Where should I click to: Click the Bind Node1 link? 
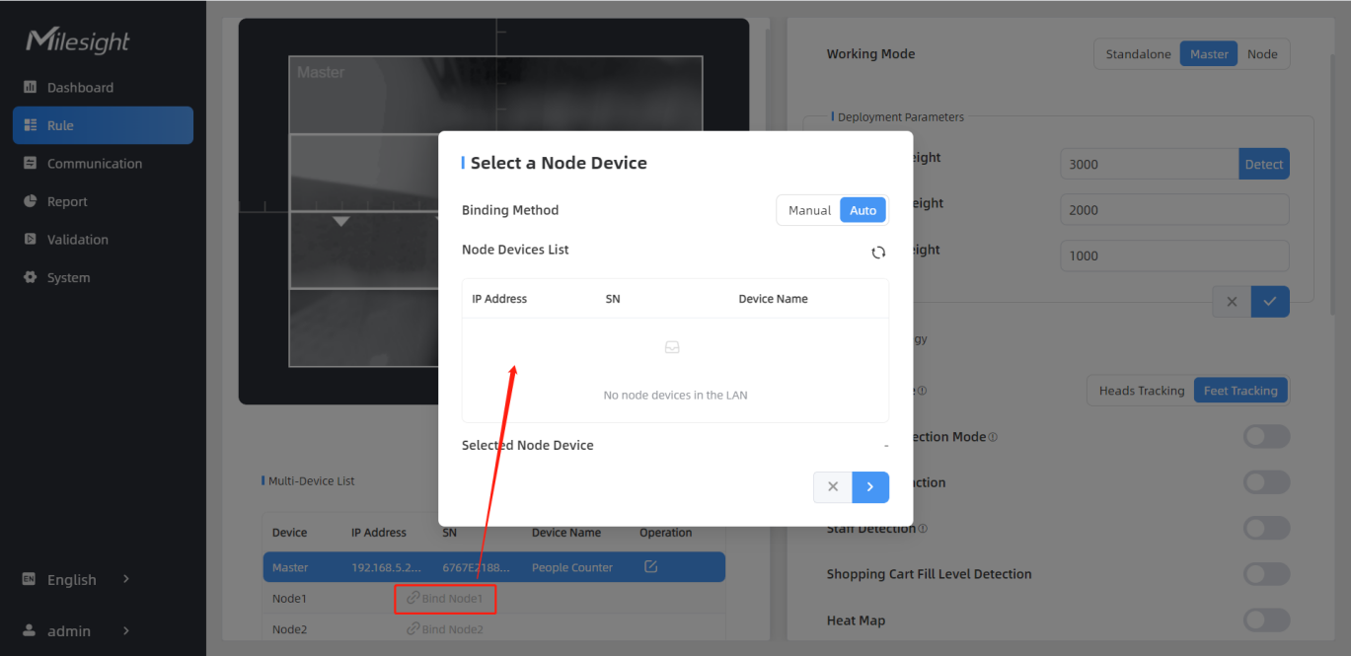click(x=445, y=599)
